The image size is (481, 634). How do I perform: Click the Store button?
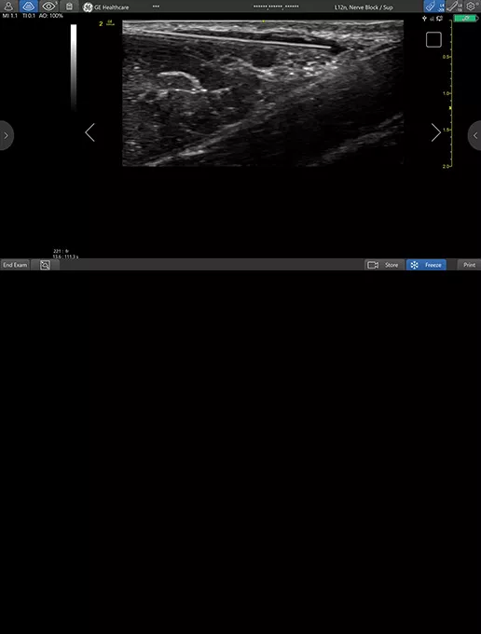point(383,265)
